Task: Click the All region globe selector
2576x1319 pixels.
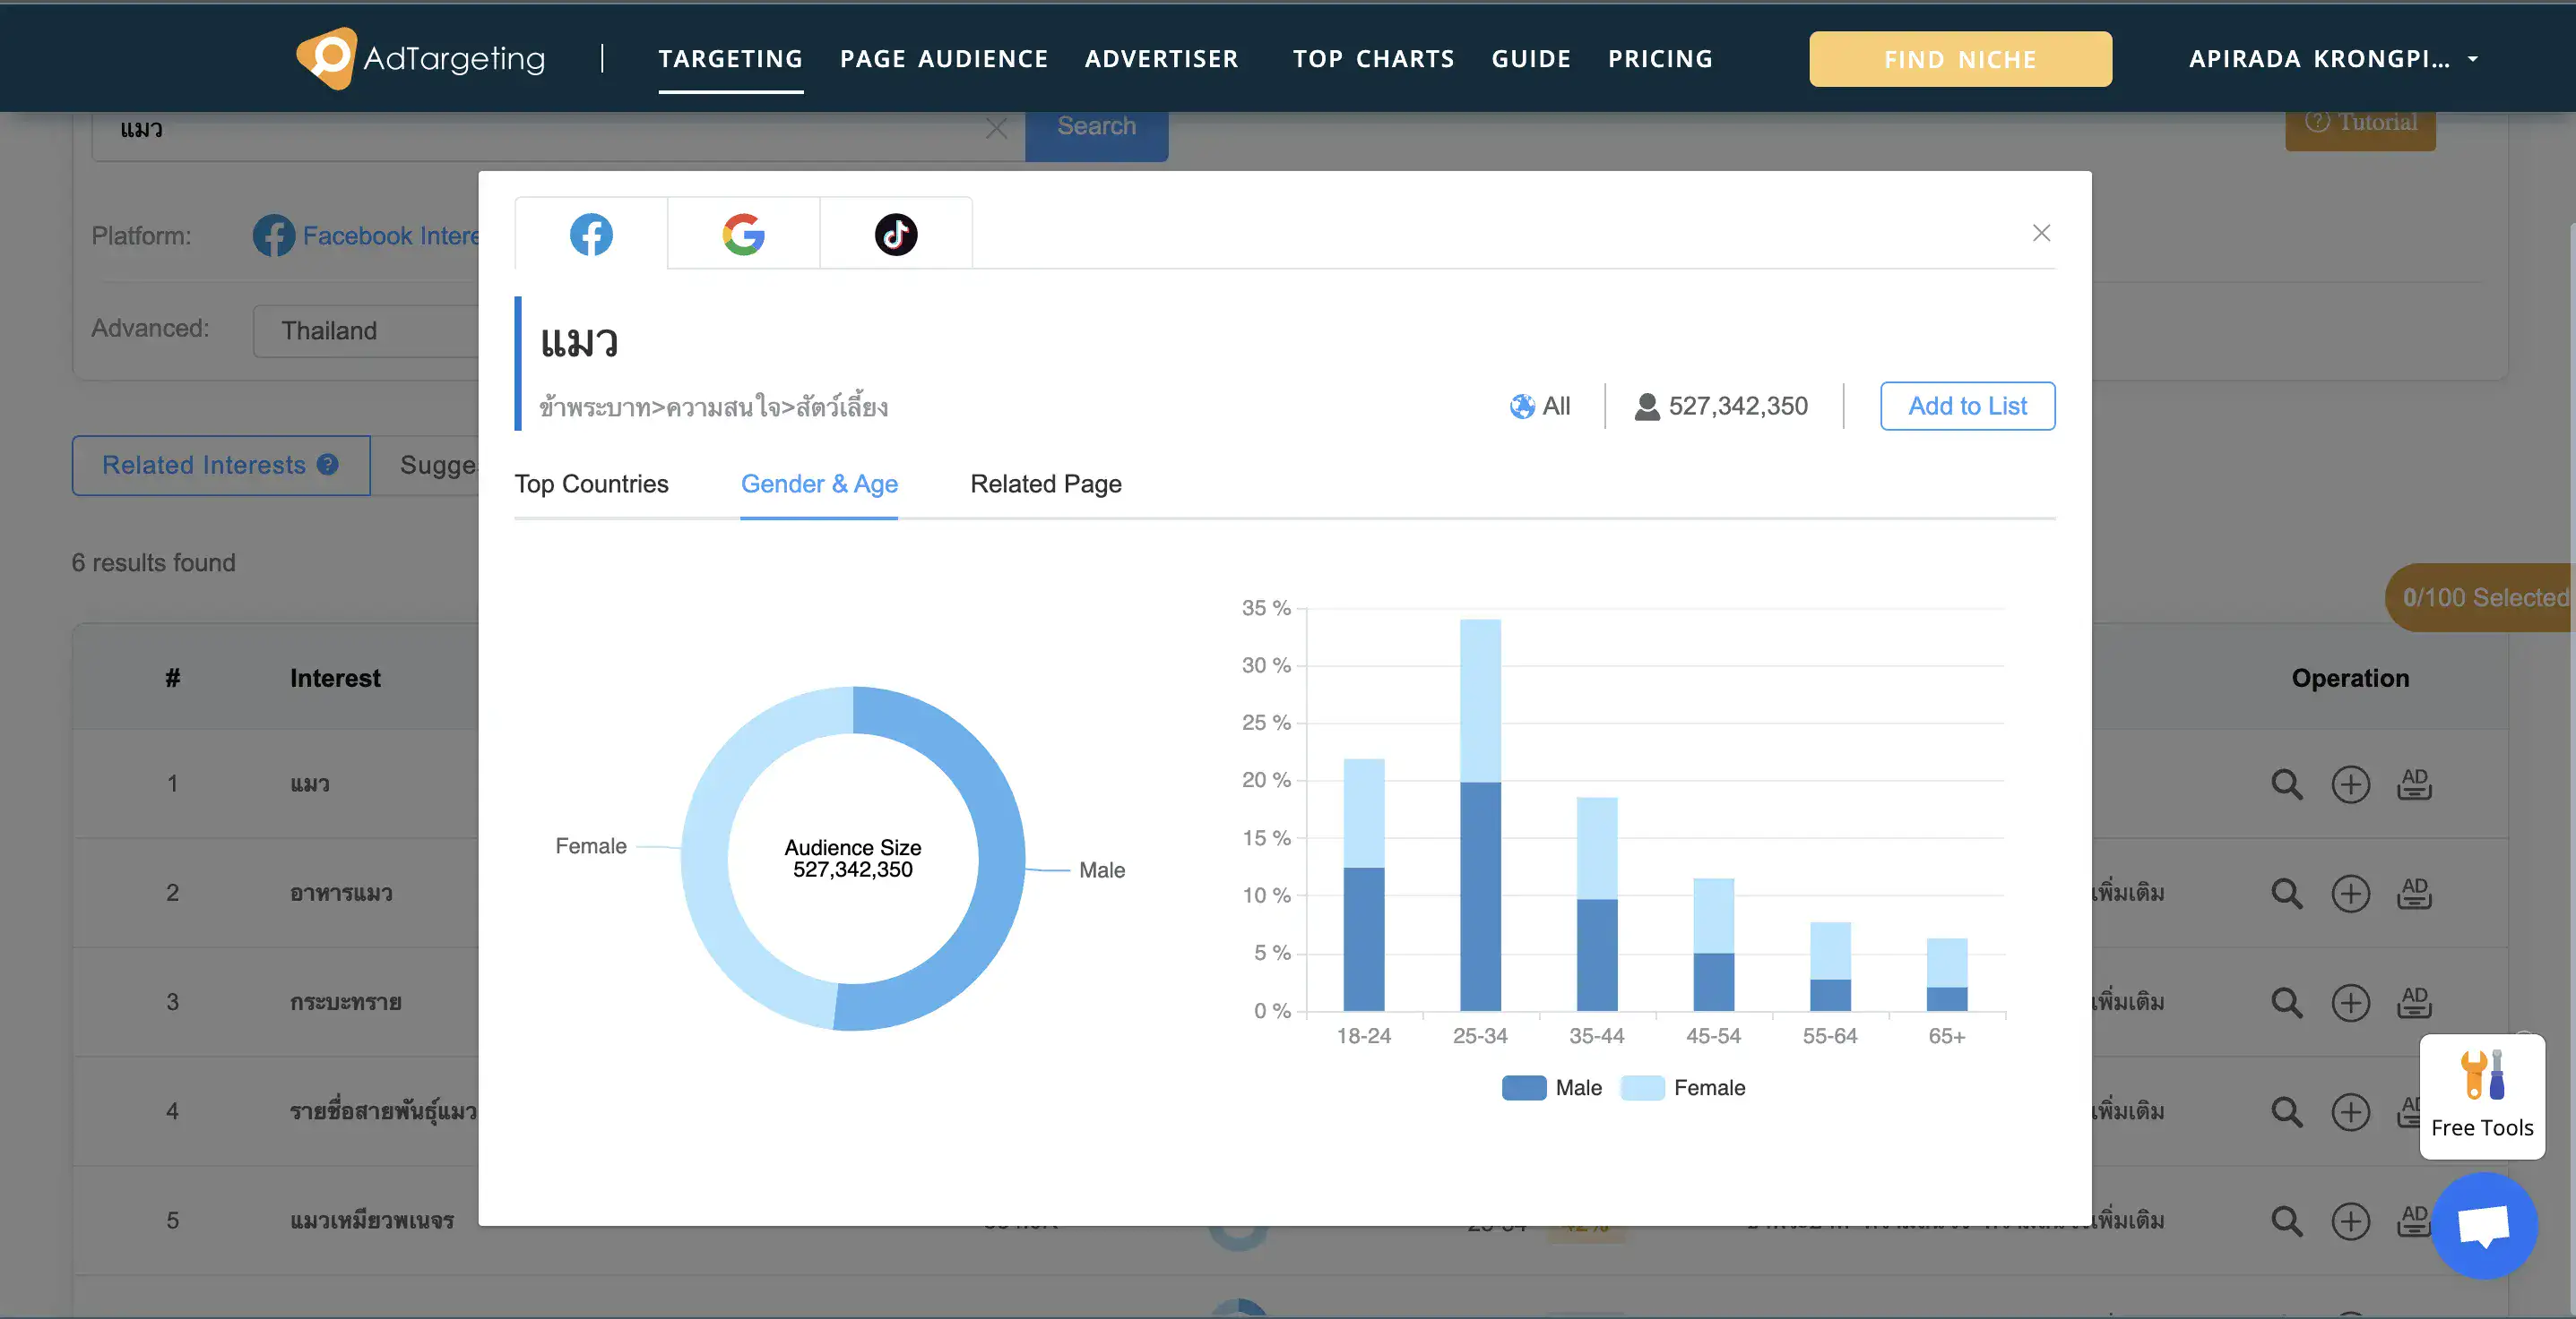Action: [x=1540, y=406]
